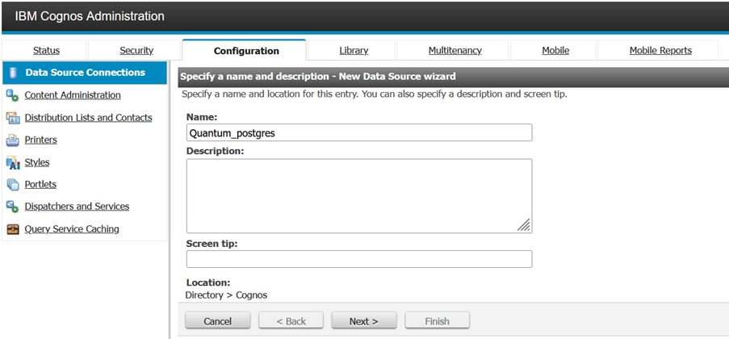Click the Styles icon in sidebar
This screenshot has height=339, width=729.
13,163
